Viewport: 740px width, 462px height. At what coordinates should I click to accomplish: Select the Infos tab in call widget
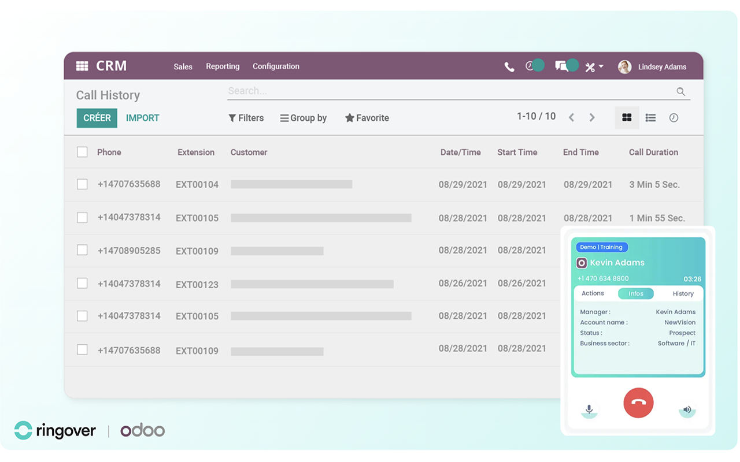[636, 293]
